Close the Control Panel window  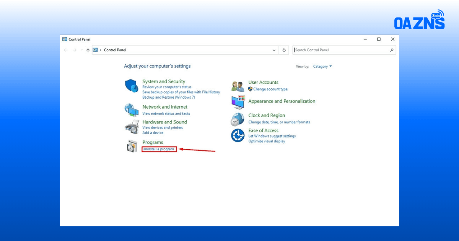392,39
